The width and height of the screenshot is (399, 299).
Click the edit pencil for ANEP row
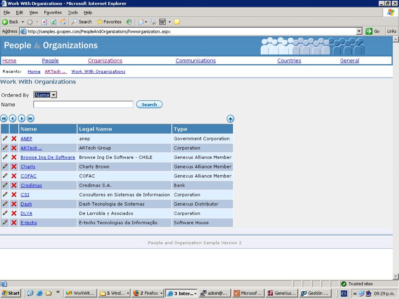[5, 139]
